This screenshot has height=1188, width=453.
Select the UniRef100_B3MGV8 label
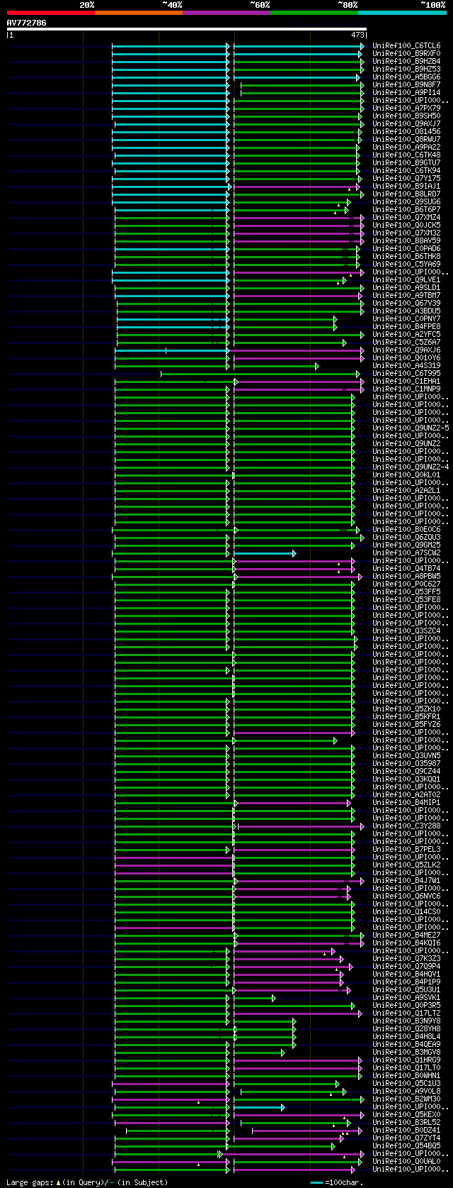tap(406, 1053)
